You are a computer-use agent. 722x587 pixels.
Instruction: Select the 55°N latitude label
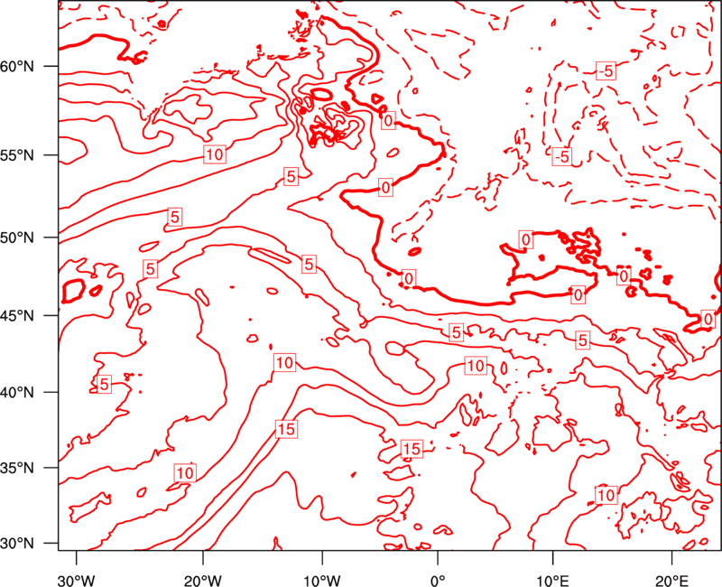pyautogui.click(x=17, y=155)
